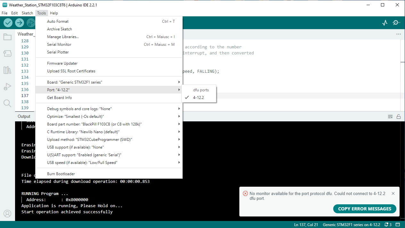
Task: Open the Help menu
Action: coord(54,13)
